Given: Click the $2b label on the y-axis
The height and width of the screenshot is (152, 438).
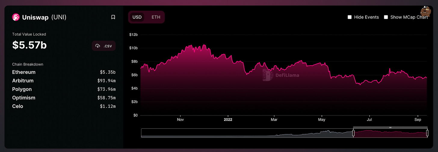Looking at the screenshot, I should point(134,102).
